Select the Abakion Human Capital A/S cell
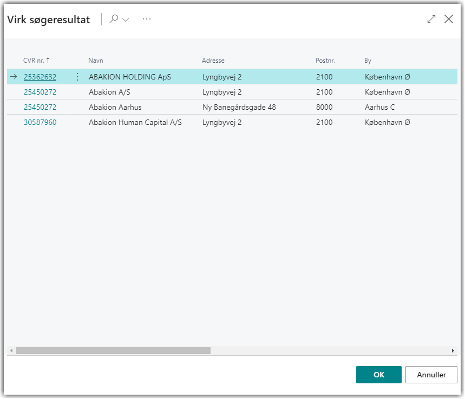The width and height of the screenshot is (465, 399). pos(135,122)
